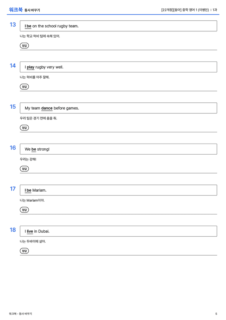The image size is (226, 320).
Task: Select the sentence box 'I play rugby very well.'
Action: coord(118,67)
